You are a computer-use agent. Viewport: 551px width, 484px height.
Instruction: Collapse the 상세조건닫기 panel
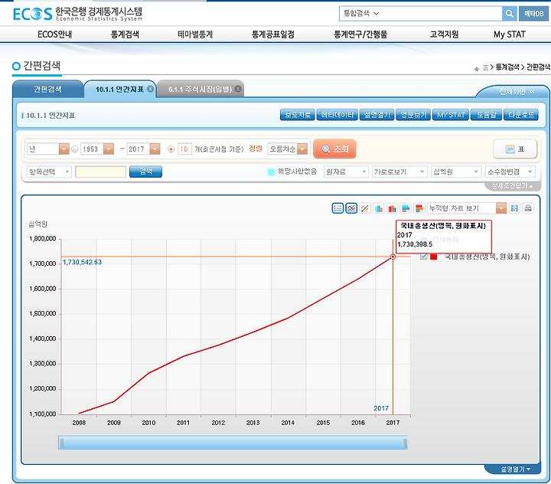[x=512, y=186]
